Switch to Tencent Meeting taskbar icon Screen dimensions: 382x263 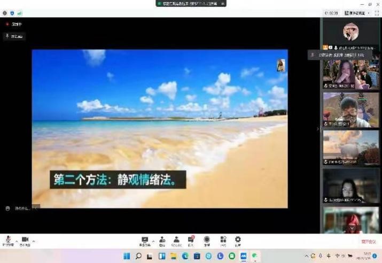point(244,256)
